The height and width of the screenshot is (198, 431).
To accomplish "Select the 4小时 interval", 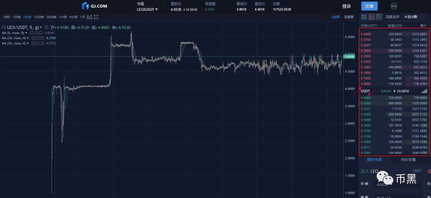I will point(73,17).
